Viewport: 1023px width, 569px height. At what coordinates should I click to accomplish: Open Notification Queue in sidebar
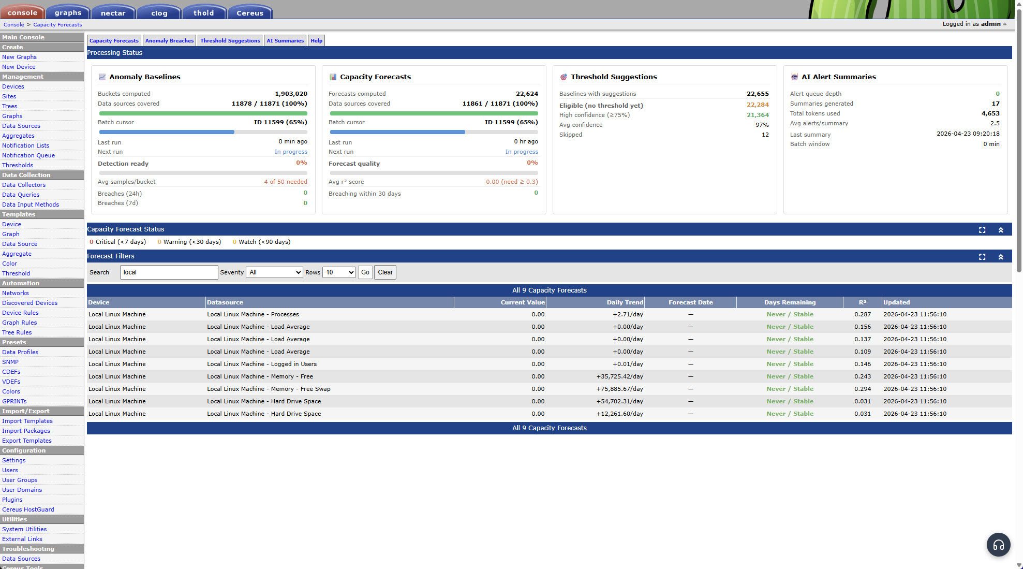[x=28, y=155]
